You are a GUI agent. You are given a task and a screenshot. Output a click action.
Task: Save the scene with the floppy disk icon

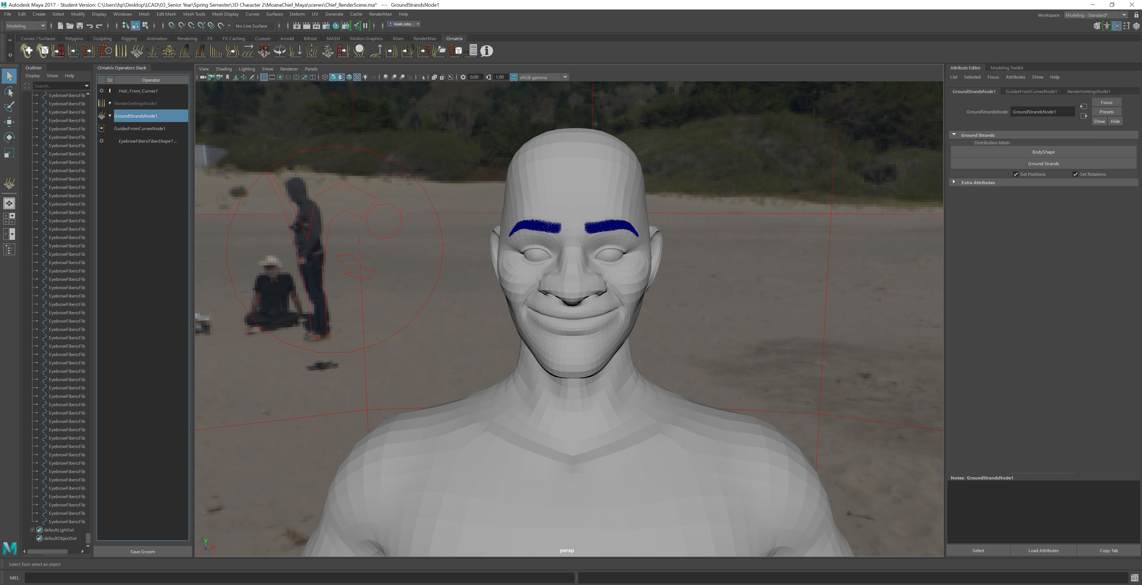tap(80, 26)
